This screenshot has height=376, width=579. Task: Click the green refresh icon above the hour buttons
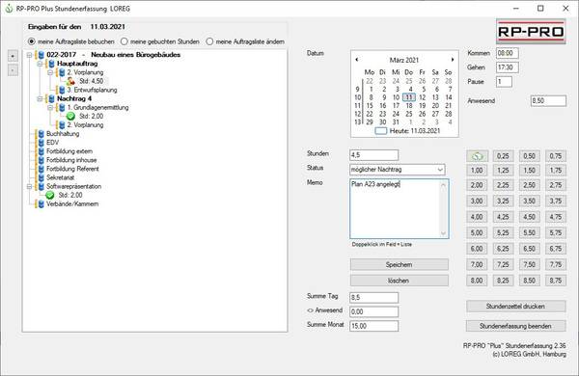(x=477, y=156)
